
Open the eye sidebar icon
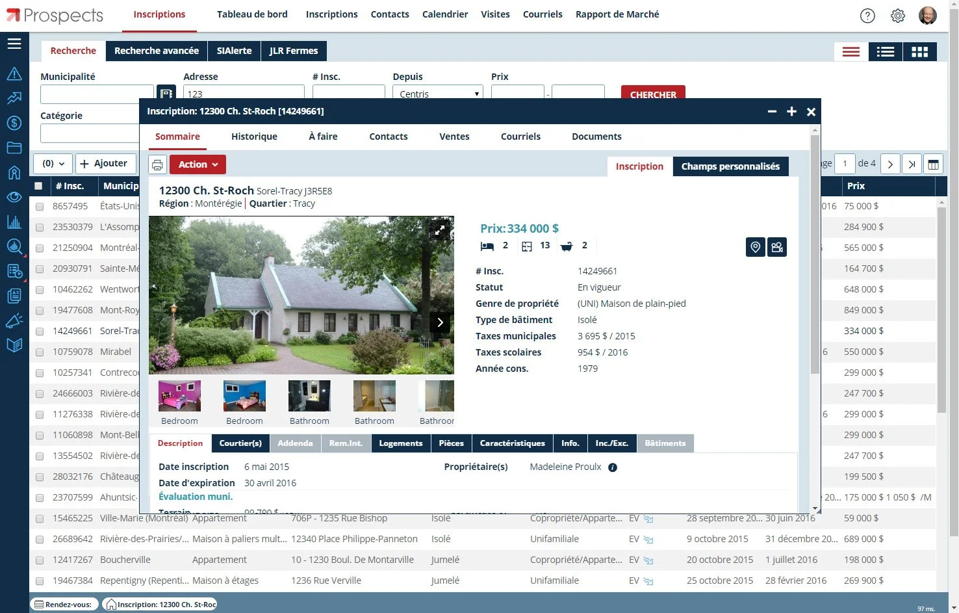tap(14, 197)
